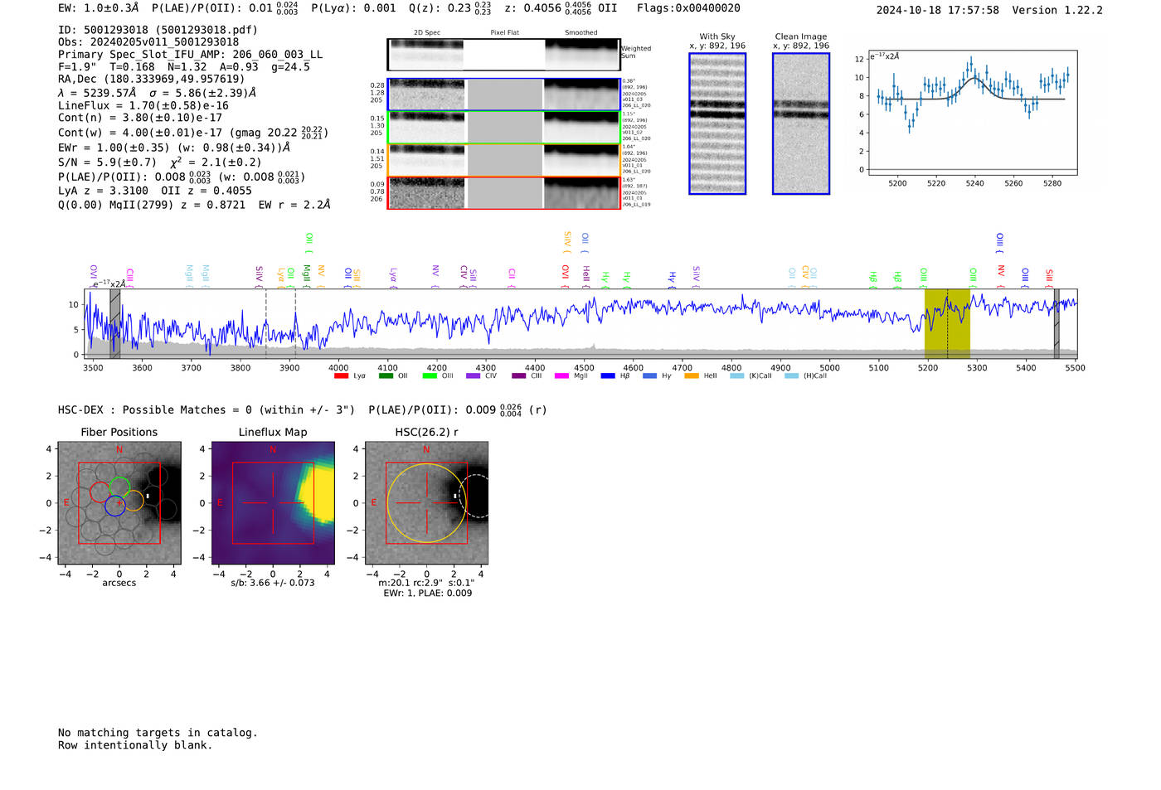
Task: Select the purple CIV legend swatch
Action: pyautogui.click(x=473, y=376)
